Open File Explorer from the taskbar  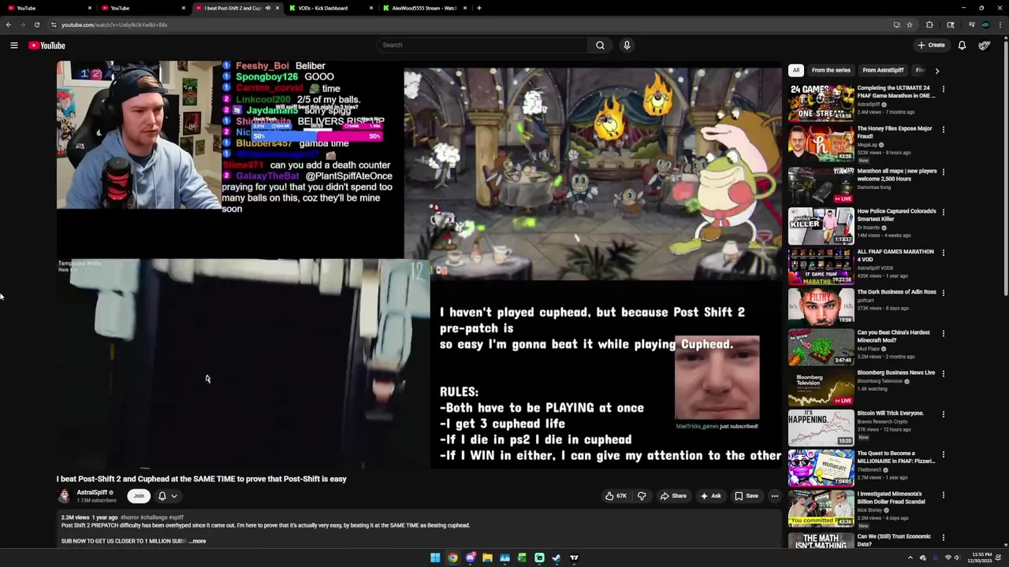(x=487, y=558)
